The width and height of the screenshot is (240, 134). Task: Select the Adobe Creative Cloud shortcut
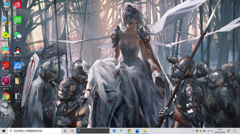tap(6, 66)
